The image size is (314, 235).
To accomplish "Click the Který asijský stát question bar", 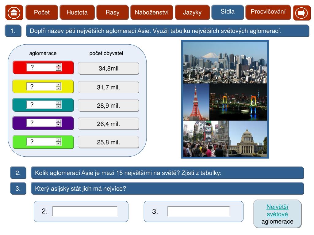I will point(167,188).
